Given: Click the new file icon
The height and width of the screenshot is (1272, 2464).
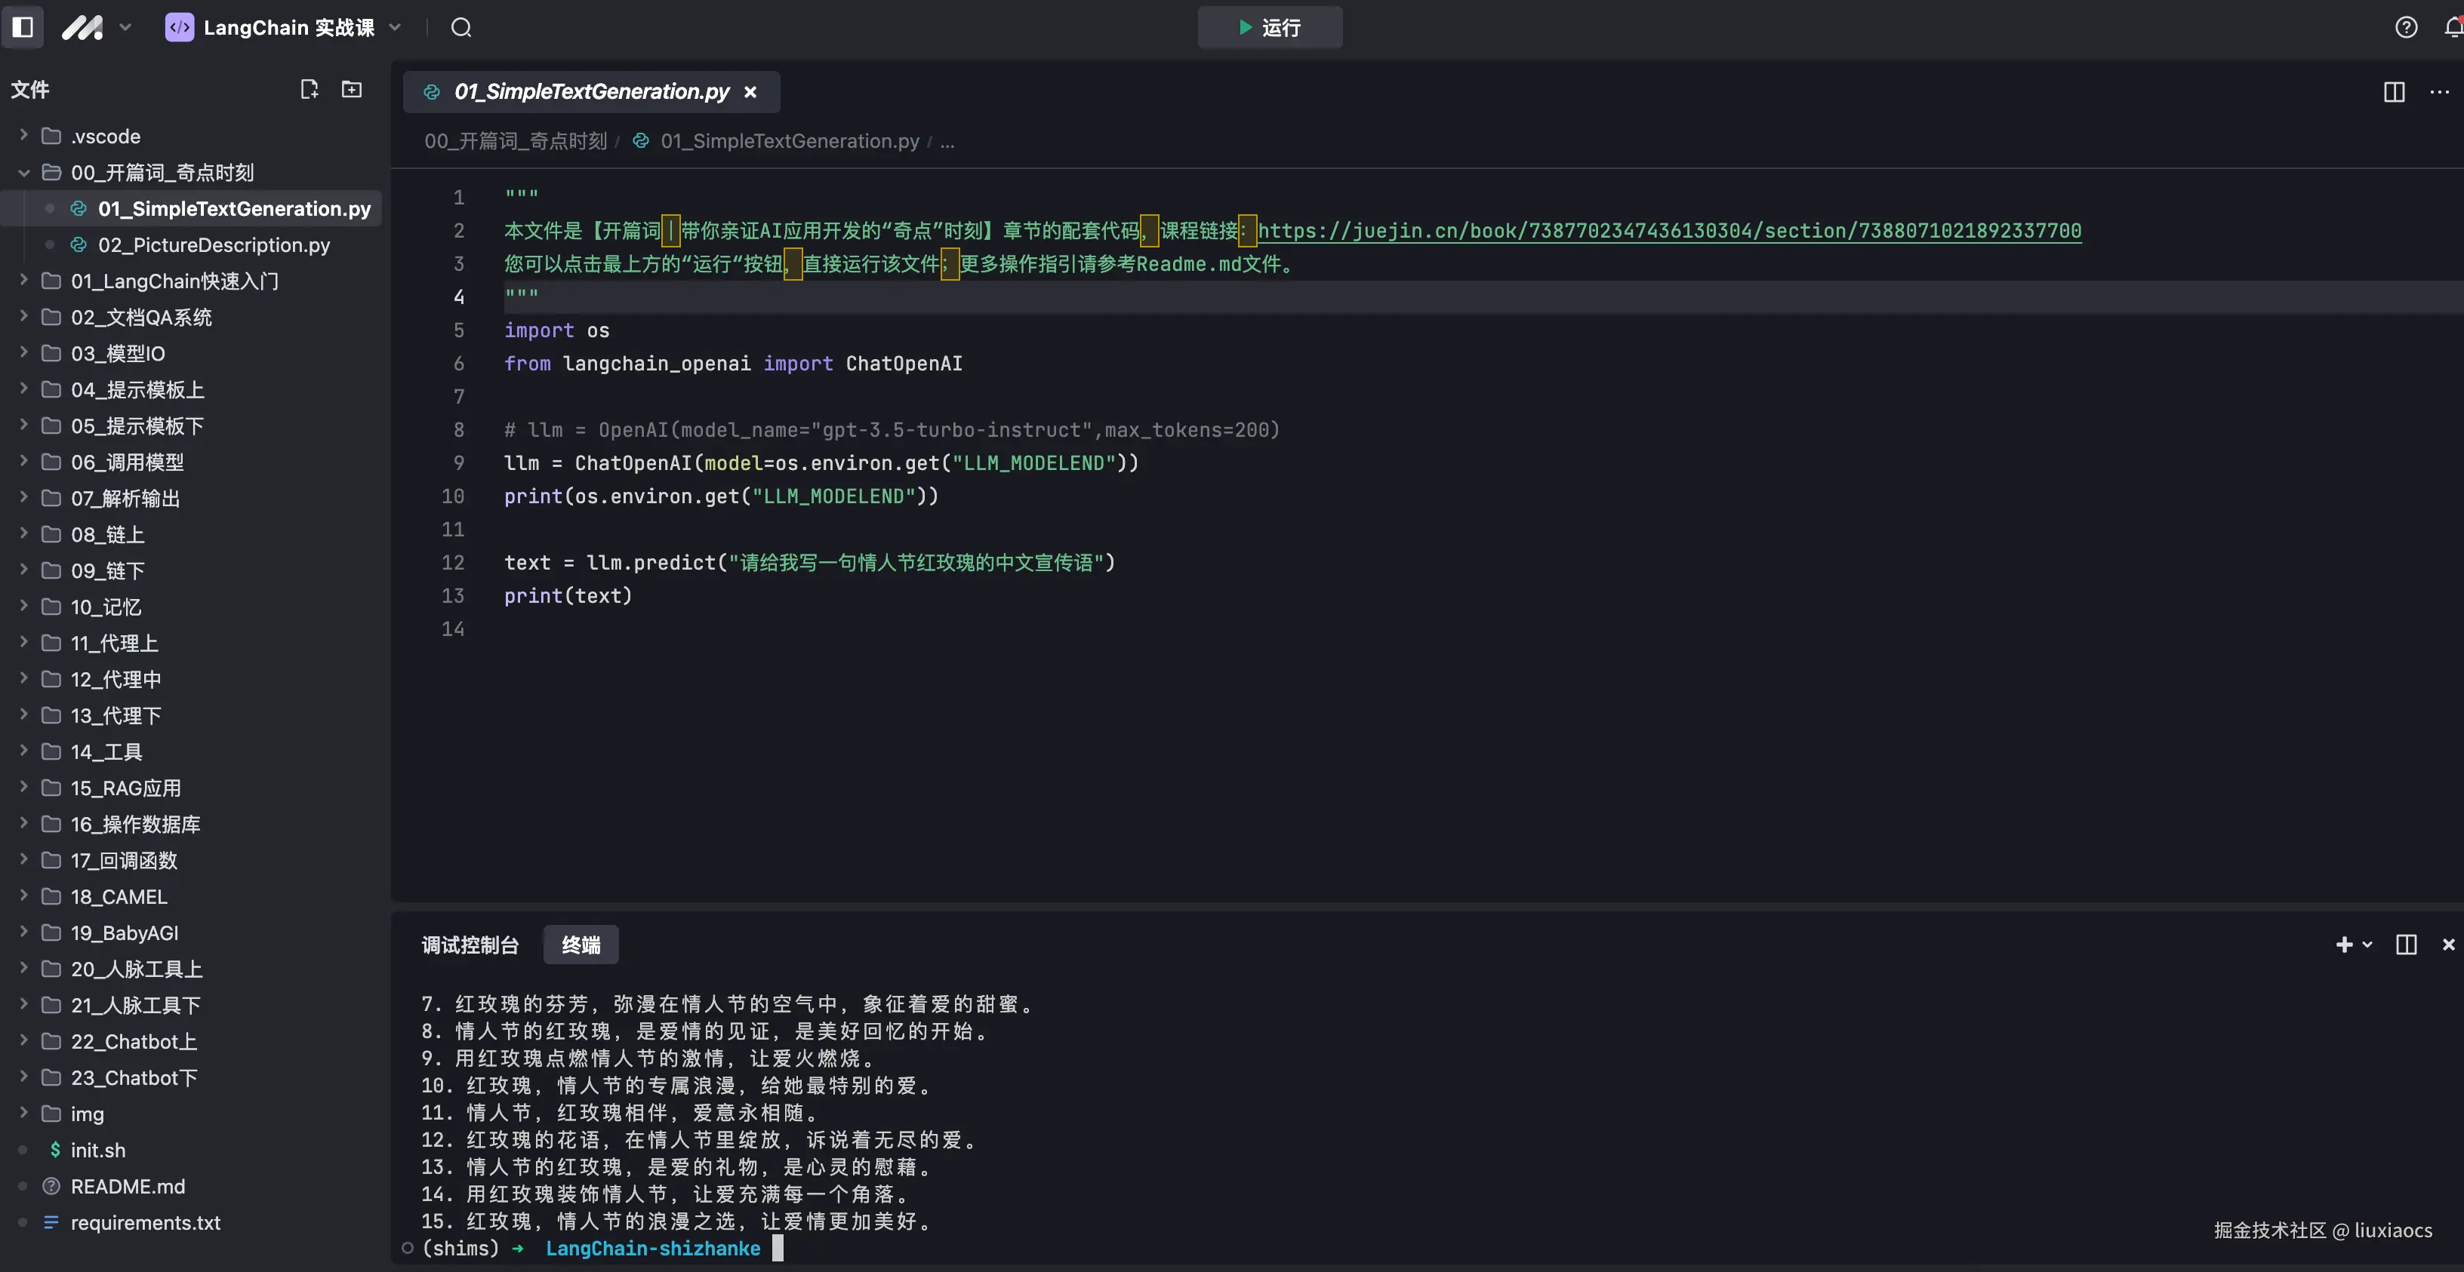Looking at the screenshot, I should click(309, 89).
